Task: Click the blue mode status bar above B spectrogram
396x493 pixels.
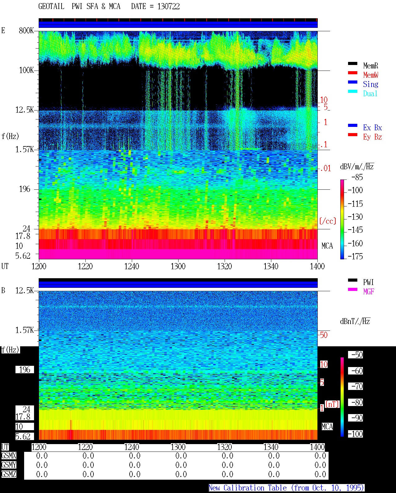Action: pyautogui.click(x=178, y=284)
